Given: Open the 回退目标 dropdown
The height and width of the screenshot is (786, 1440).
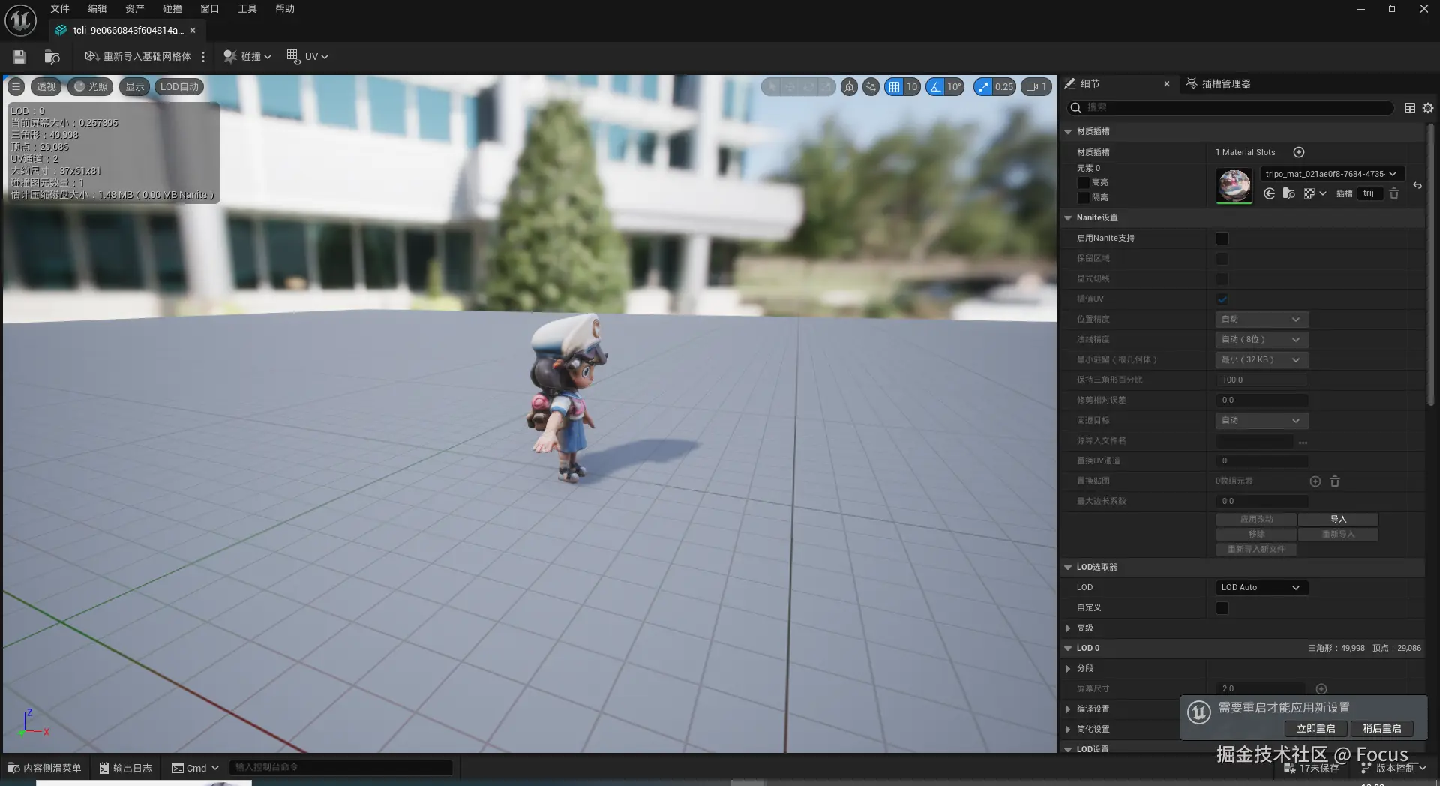Looking at the screenshot, I should pyautogui.click(x=1262, y=421).
